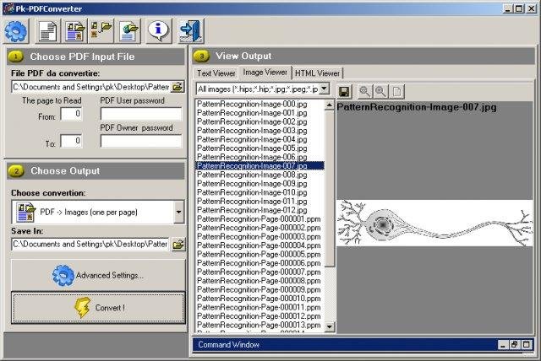Click the PDF Owner password field
This screenshot has width=541, height=361.
[141, 141]
